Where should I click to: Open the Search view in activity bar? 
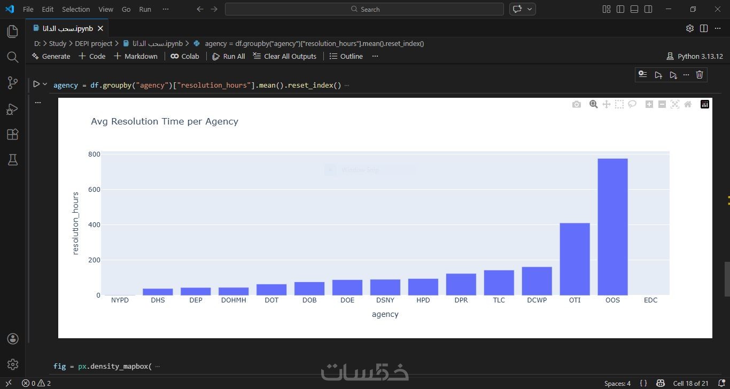12,57
